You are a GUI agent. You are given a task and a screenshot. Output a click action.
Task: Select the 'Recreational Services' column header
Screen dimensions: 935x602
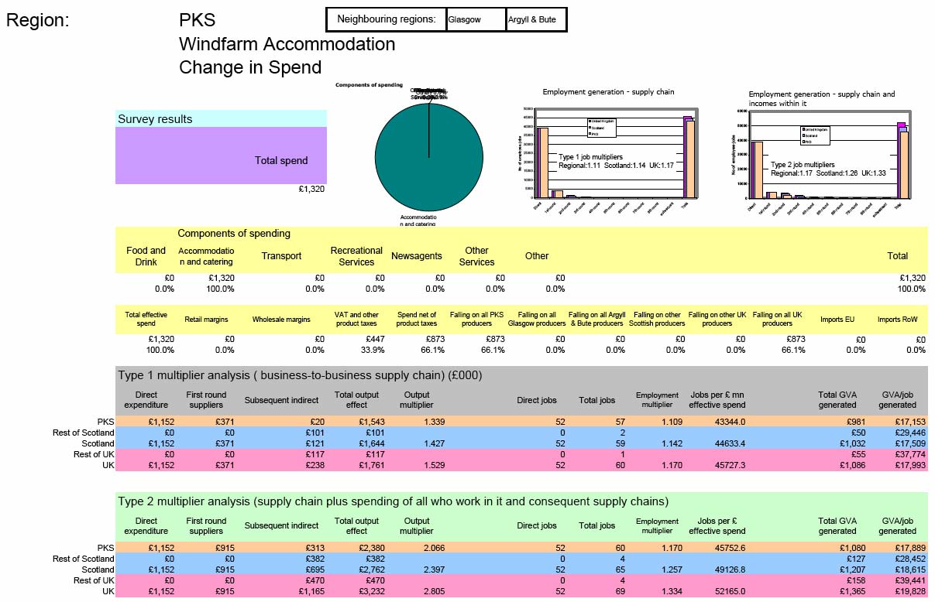click(x=356, y=255)
